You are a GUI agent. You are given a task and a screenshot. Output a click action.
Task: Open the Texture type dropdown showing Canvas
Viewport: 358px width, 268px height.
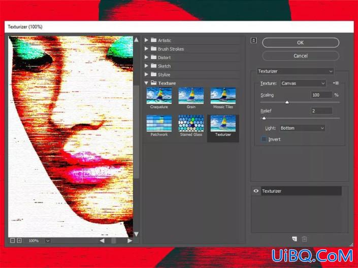point(303,83)
